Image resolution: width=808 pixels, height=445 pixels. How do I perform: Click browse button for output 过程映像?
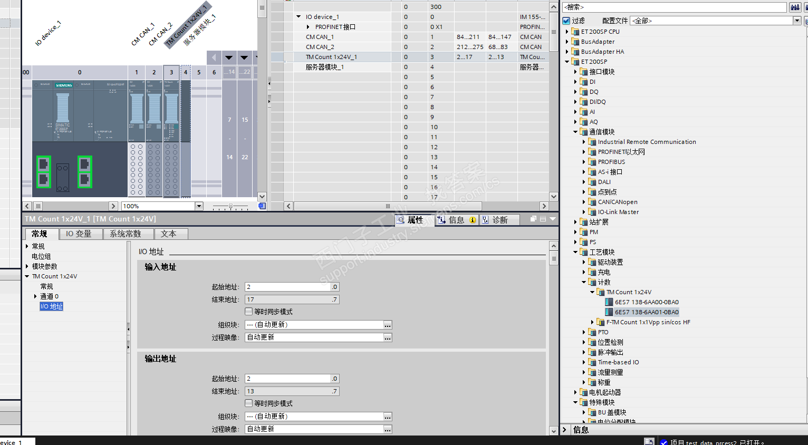pos(388,429)
